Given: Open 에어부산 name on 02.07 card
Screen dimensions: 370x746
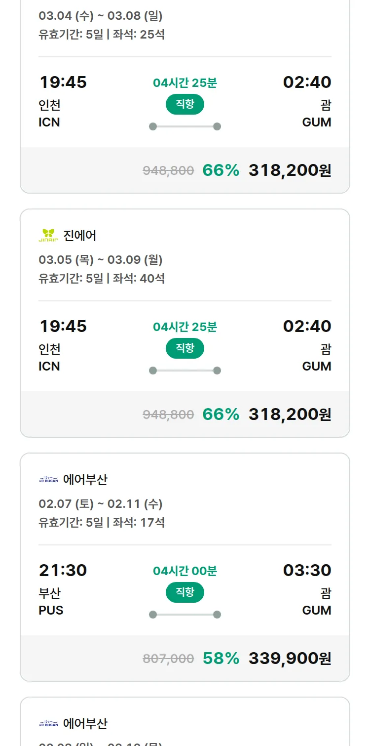Looking at the screenshot, I should [85, 479].
